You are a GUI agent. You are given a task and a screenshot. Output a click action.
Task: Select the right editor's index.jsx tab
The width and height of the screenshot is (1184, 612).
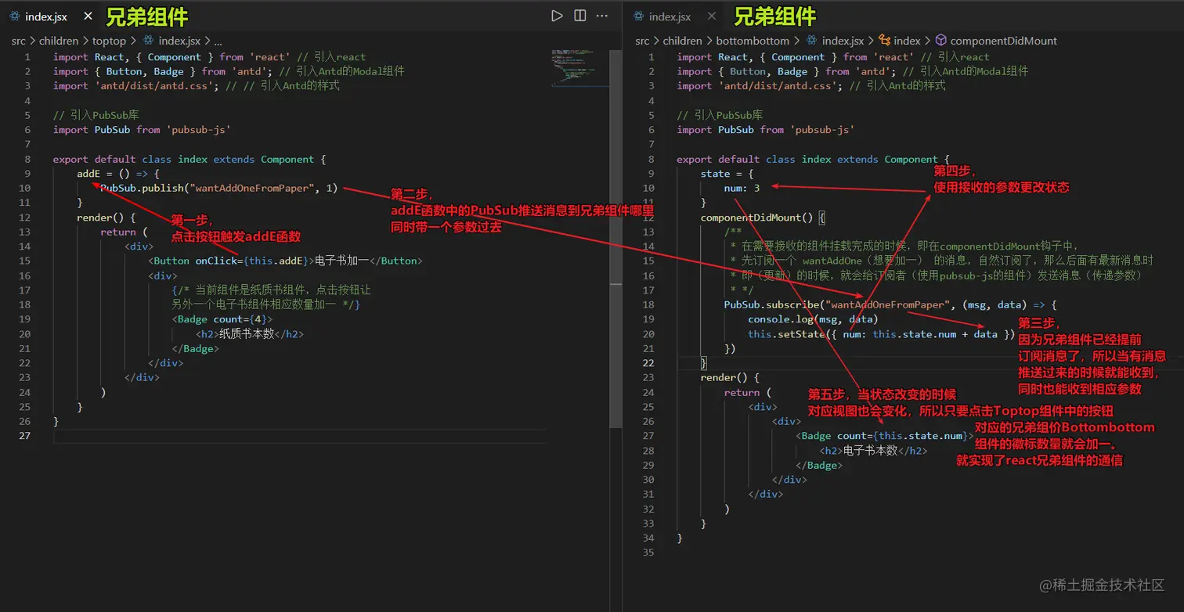[673, 16]
